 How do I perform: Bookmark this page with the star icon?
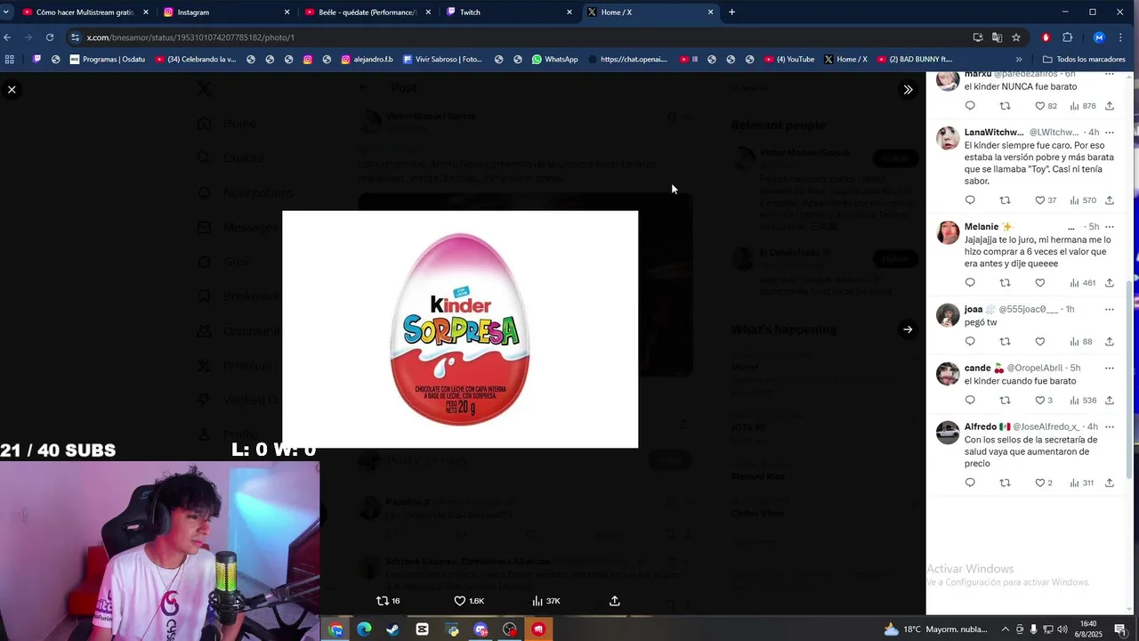click(1016, 37)
